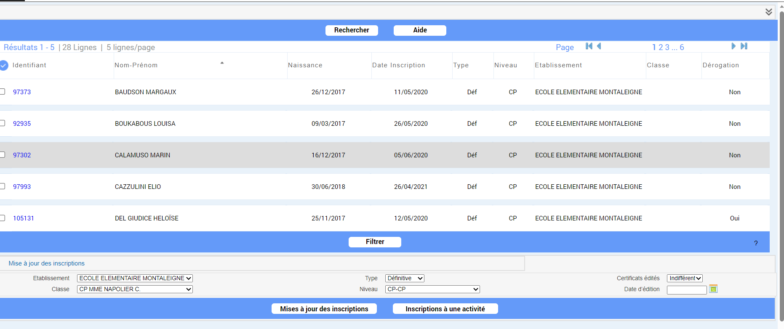The image size is (784, 329).
Task: Click the vertical page scrollbar
Action: pyautogui.click(x=781, y=168)
